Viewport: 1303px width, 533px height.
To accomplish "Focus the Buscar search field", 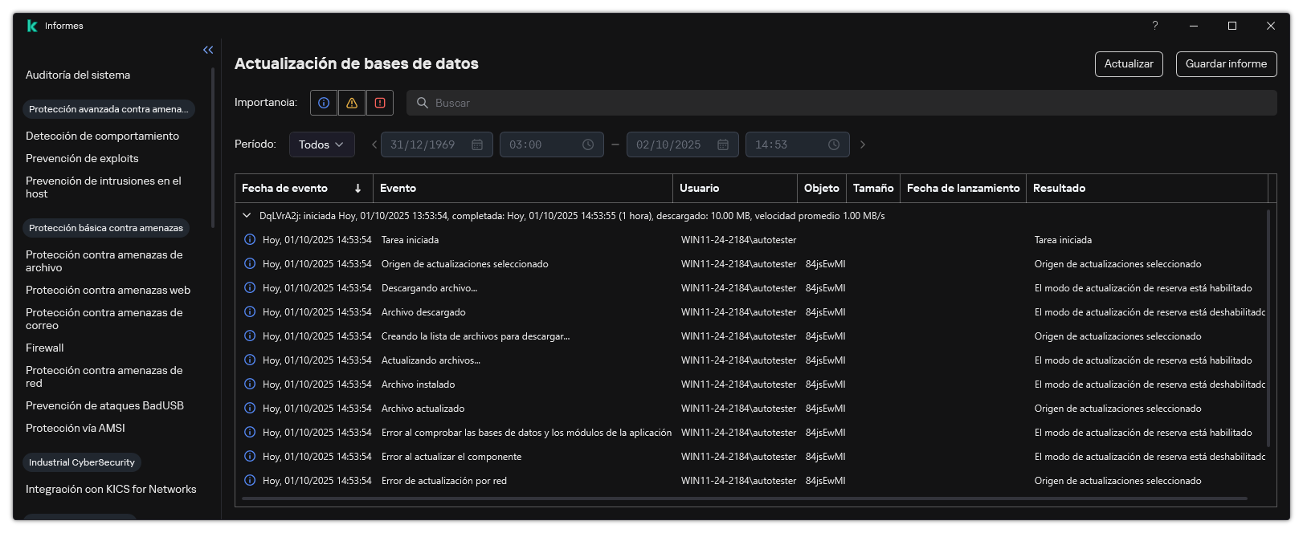I will coord(841,103).
